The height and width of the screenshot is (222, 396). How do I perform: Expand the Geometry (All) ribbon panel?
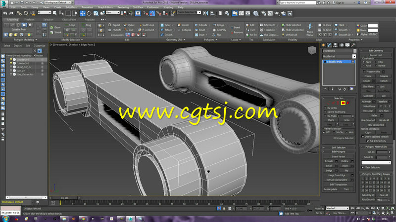[x=176, y=40]
